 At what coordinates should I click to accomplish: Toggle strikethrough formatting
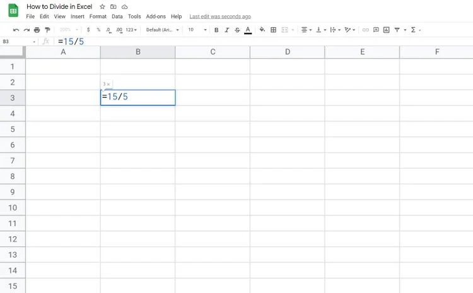click(237, 30)
